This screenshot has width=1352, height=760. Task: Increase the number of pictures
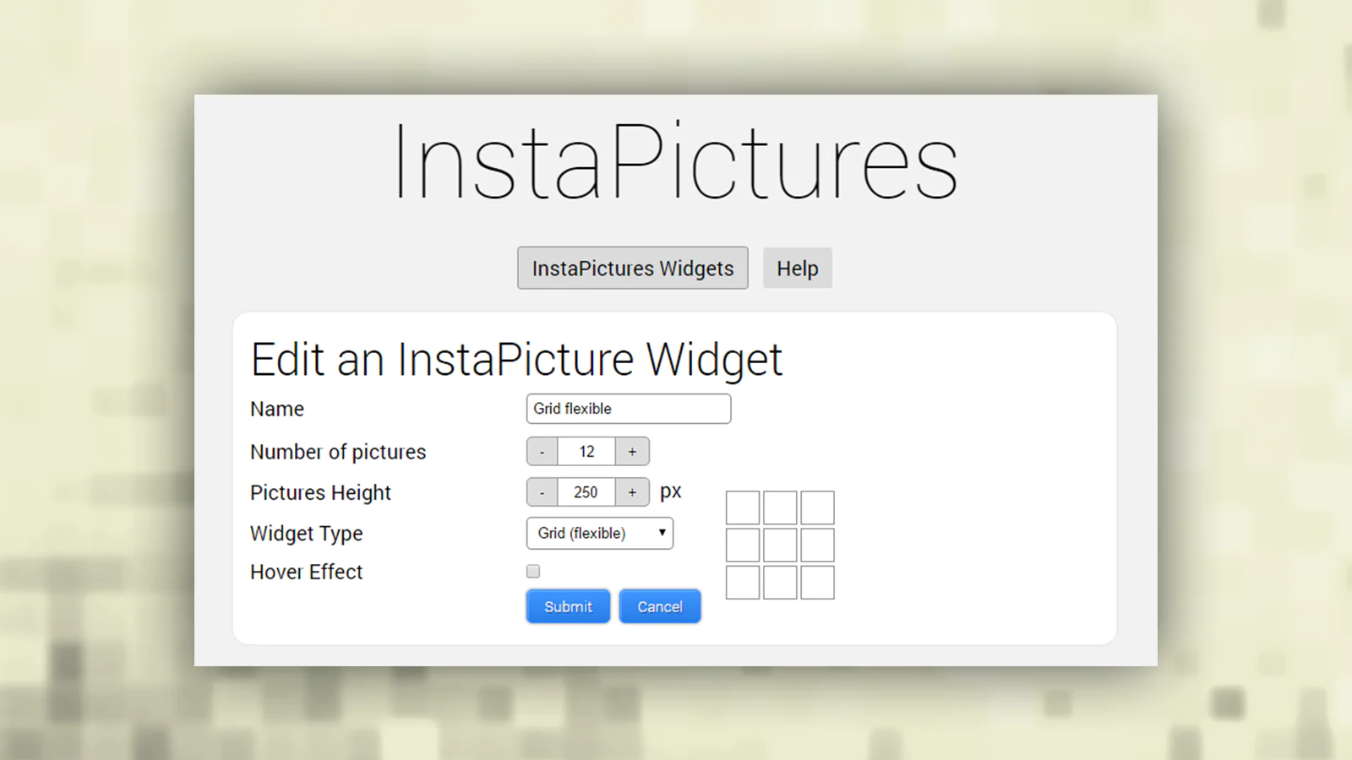[632, 452]
